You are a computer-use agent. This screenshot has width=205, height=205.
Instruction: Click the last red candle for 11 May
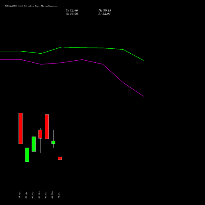(60, 158)
